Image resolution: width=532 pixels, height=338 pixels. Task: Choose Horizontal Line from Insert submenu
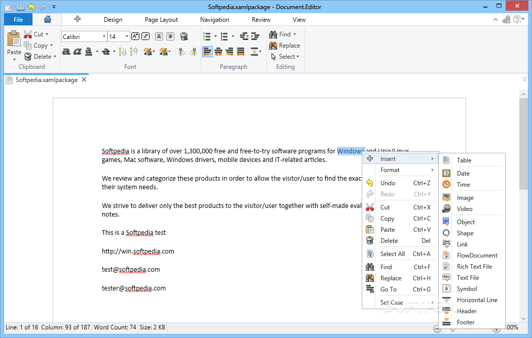472,300
